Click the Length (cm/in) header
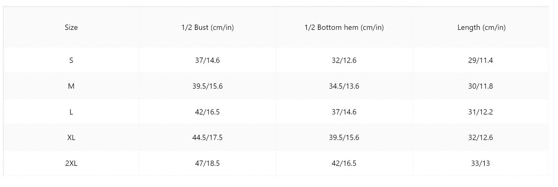Screen dimensions: 558x187 pos(481,27)
